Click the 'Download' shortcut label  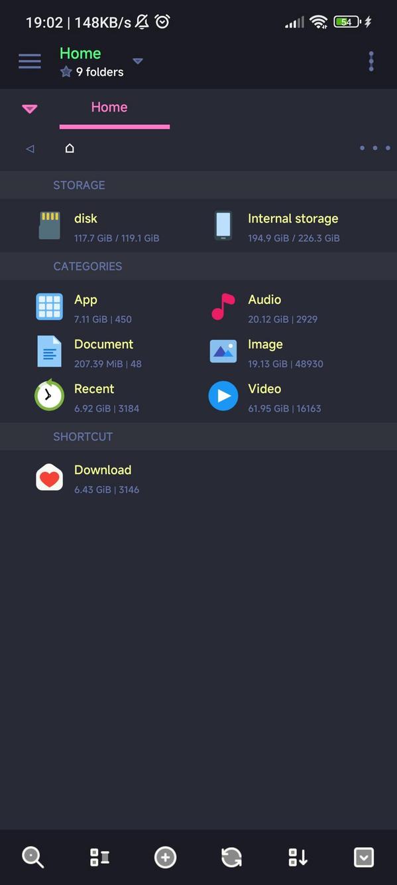click(x=103, y=470)
